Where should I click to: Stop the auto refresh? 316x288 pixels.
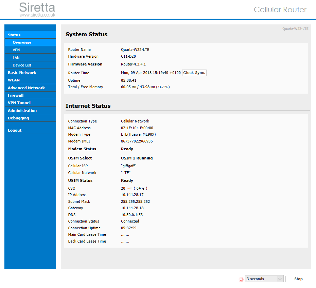click(298, 279)
